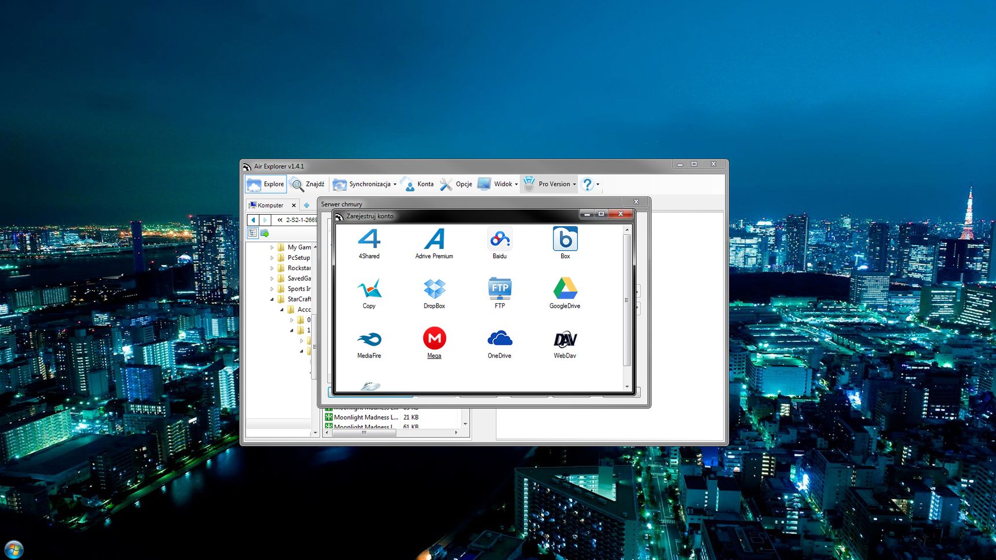The image size is (996, 560).
Task: Open Znajdź search tool
Action: coord(308,184)
